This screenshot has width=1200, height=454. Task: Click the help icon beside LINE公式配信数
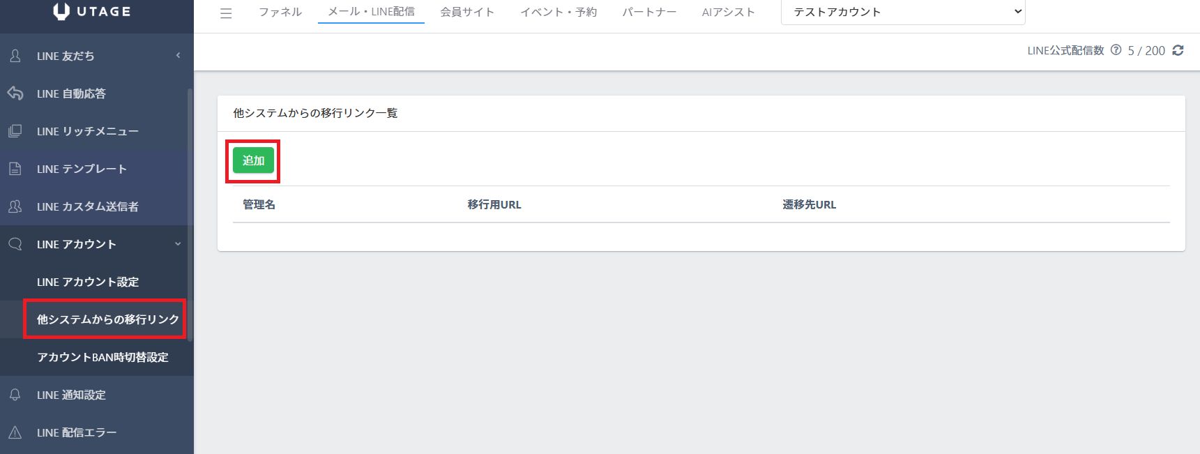point(1116,50)
